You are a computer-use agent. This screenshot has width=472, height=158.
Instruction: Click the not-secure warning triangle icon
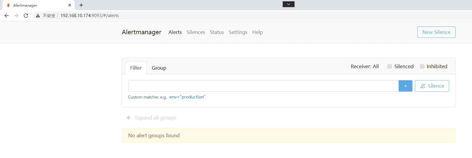point(38,16)
